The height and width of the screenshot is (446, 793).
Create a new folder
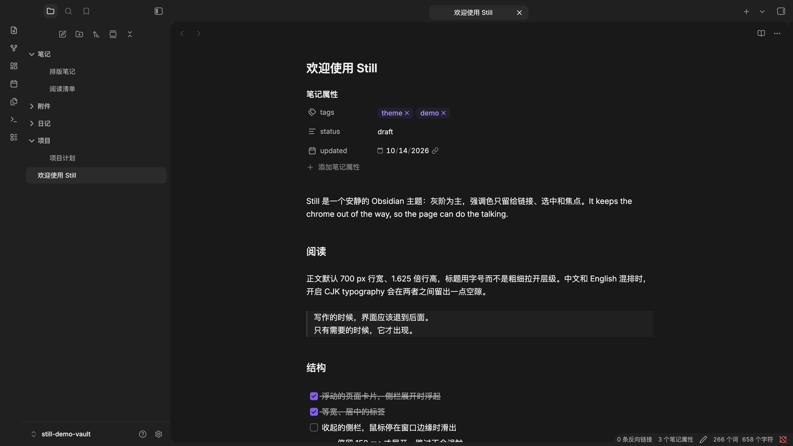[x=79, y=34]
